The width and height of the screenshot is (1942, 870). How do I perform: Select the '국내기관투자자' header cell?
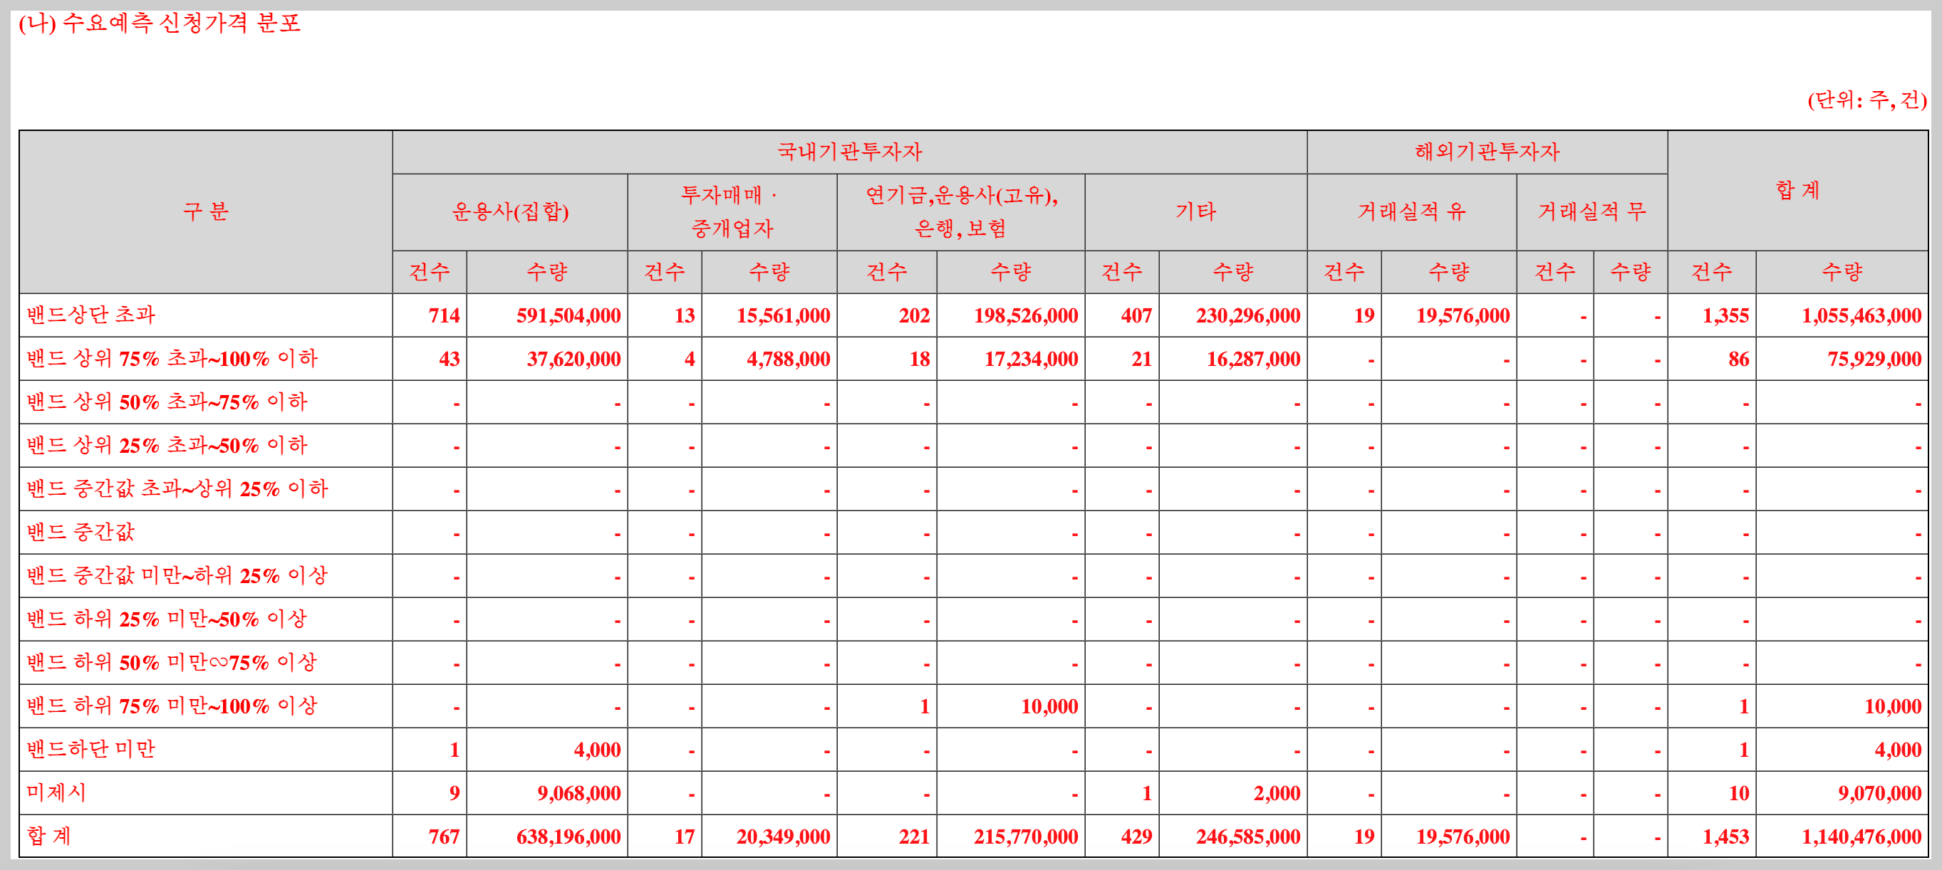[850, 152]
